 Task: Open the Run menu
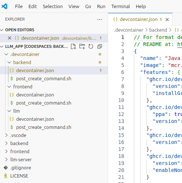(101, 6)
